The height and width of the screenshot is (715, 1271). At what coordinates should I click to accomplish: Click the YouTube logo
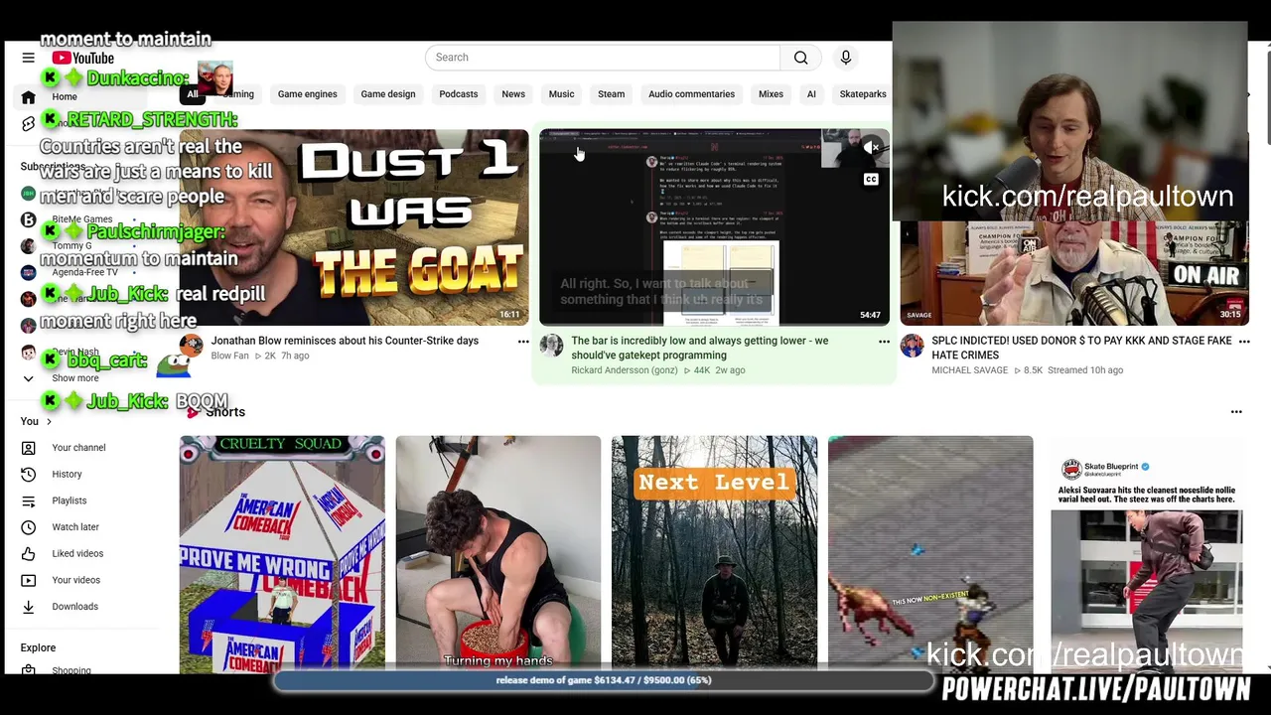[x=83, y=58]
